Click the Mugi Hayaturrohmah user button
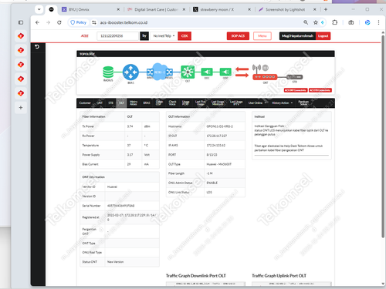This screenshot has width=386, height=289. click(x=297, y=36)
